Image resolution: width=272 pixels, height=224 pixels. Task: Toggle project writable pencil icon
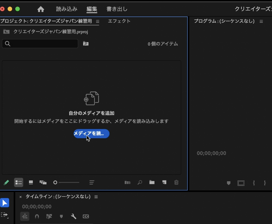tap(6, 182)
